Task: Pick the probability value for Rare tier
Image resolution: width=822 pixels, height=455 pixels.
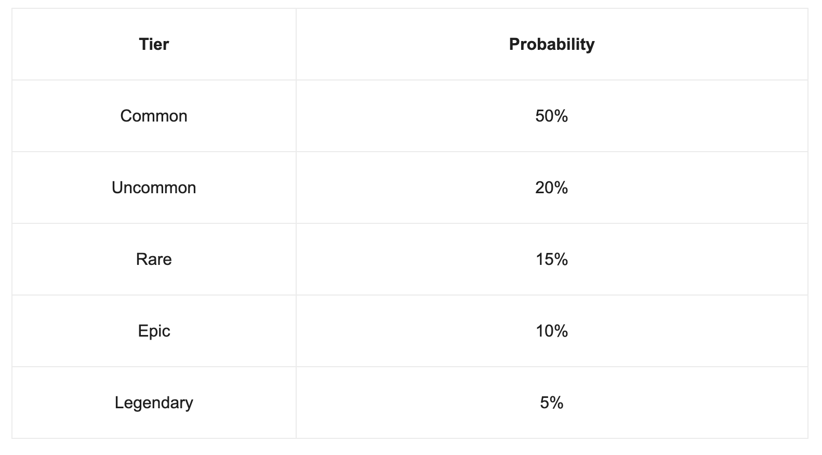Action: pos(551,259)
